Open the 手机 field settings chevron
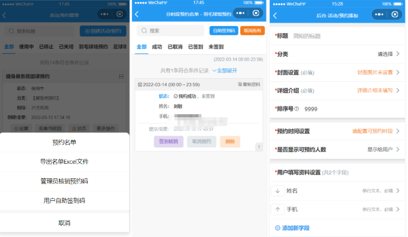This screenshot has width=408, height=237. pyautogui.click(x=398, y=209)
